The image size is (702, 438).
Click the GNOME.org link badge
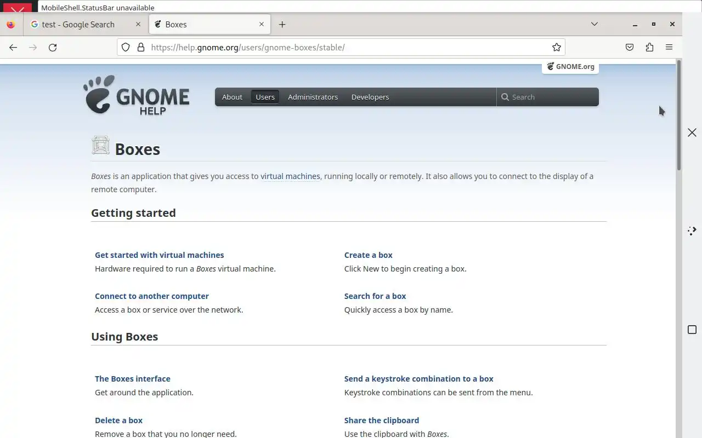coord(570,67)
